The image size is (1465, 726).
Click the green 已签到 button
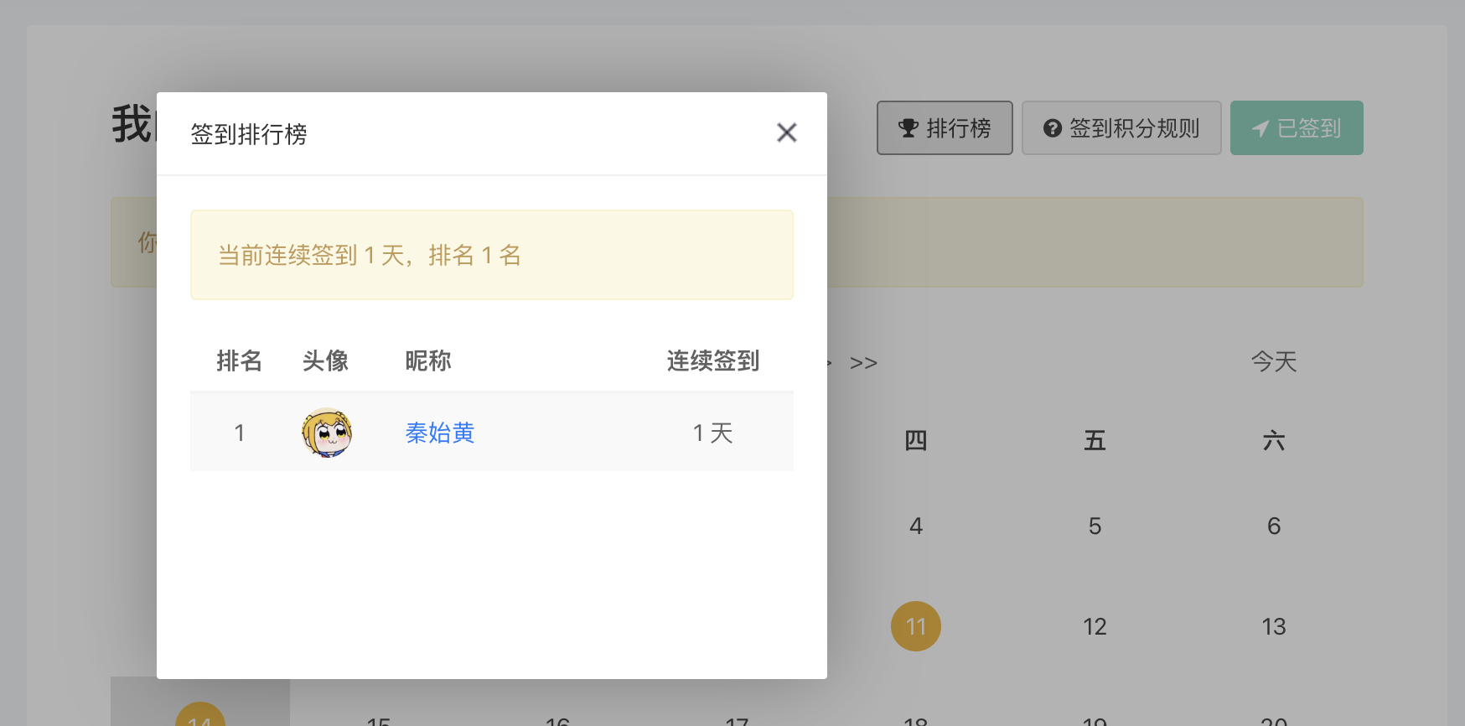tap(1297, 128)
